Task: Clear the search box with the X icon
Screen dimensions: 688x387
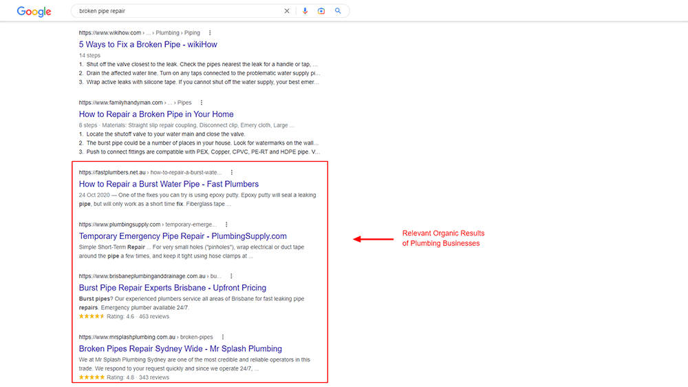Action: (287, 11)
